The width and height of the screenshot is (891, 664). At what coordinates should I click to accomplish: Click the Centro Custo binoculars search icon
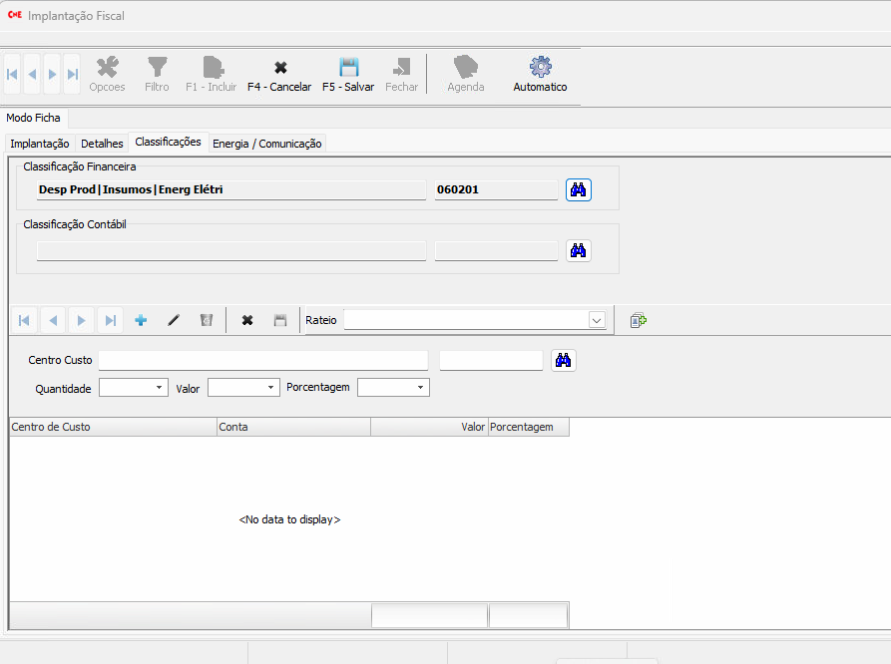point(564,360)
